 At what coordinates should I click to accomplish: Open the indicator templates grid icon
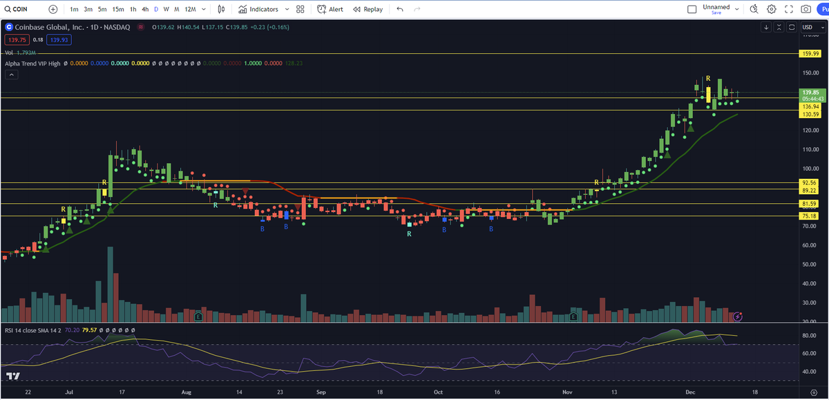(x=300, y=10)
